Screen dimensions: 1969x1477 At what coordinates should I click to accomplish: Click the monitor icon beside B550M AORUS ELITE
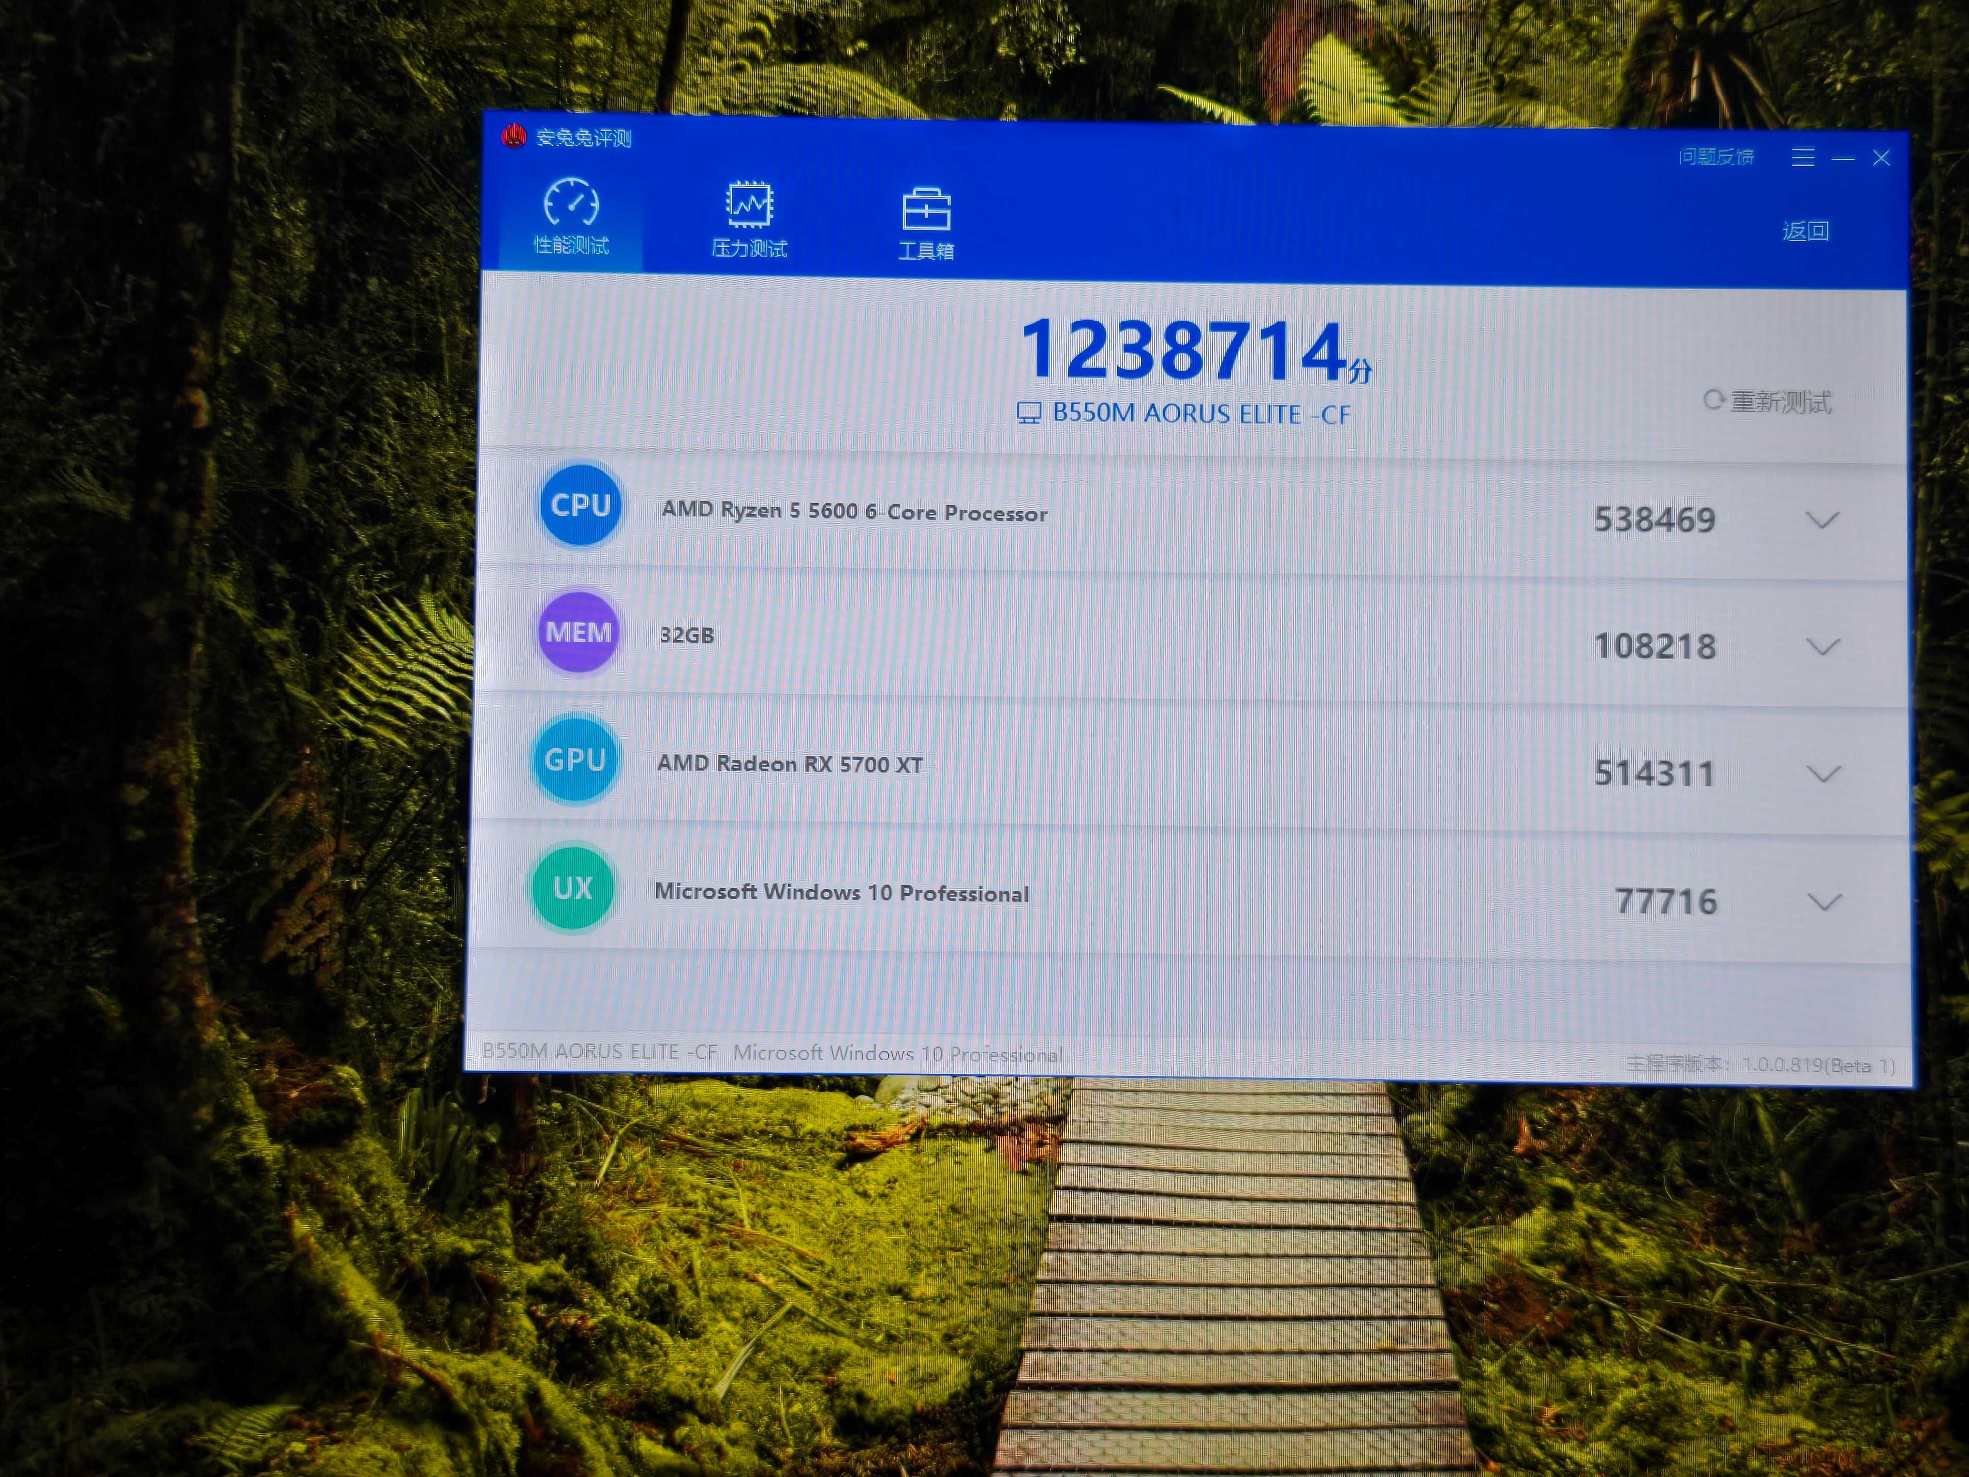point(1029,412)
